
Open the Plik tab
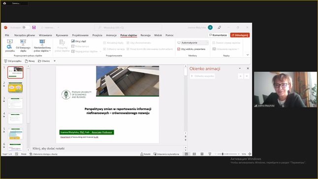point(7,35)
